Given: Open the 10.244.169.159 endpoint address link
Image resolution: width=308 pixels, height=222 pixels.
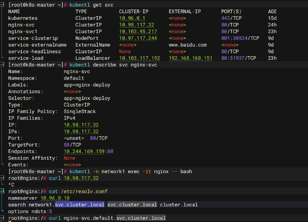Looking at the screenshot, I should point(84,151).
